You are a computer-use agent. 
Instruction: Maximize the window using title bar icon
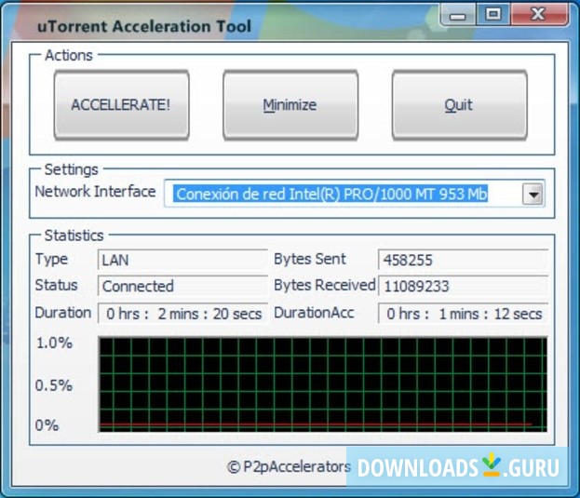tap(493, 15)
